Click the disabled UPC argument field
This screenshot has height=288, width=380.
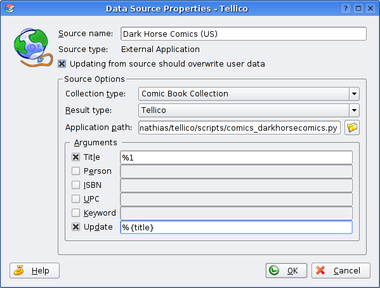pyautogui.click(x=236, y=199)
